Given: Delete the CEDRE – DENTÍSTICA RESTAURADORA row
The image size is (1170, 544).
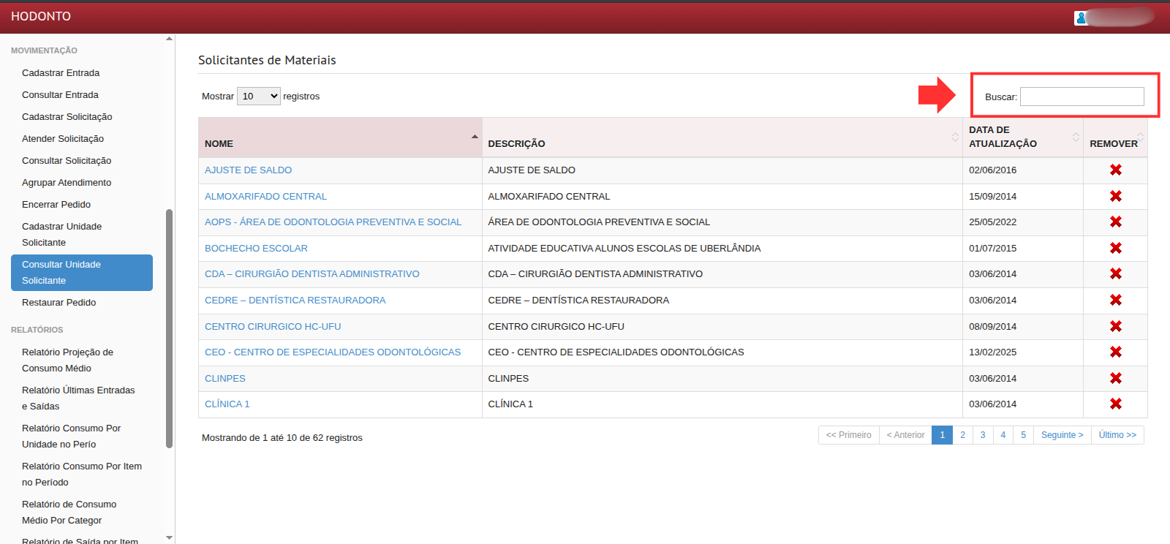Looking at the screenshot, I should [x=1115, y=300].
